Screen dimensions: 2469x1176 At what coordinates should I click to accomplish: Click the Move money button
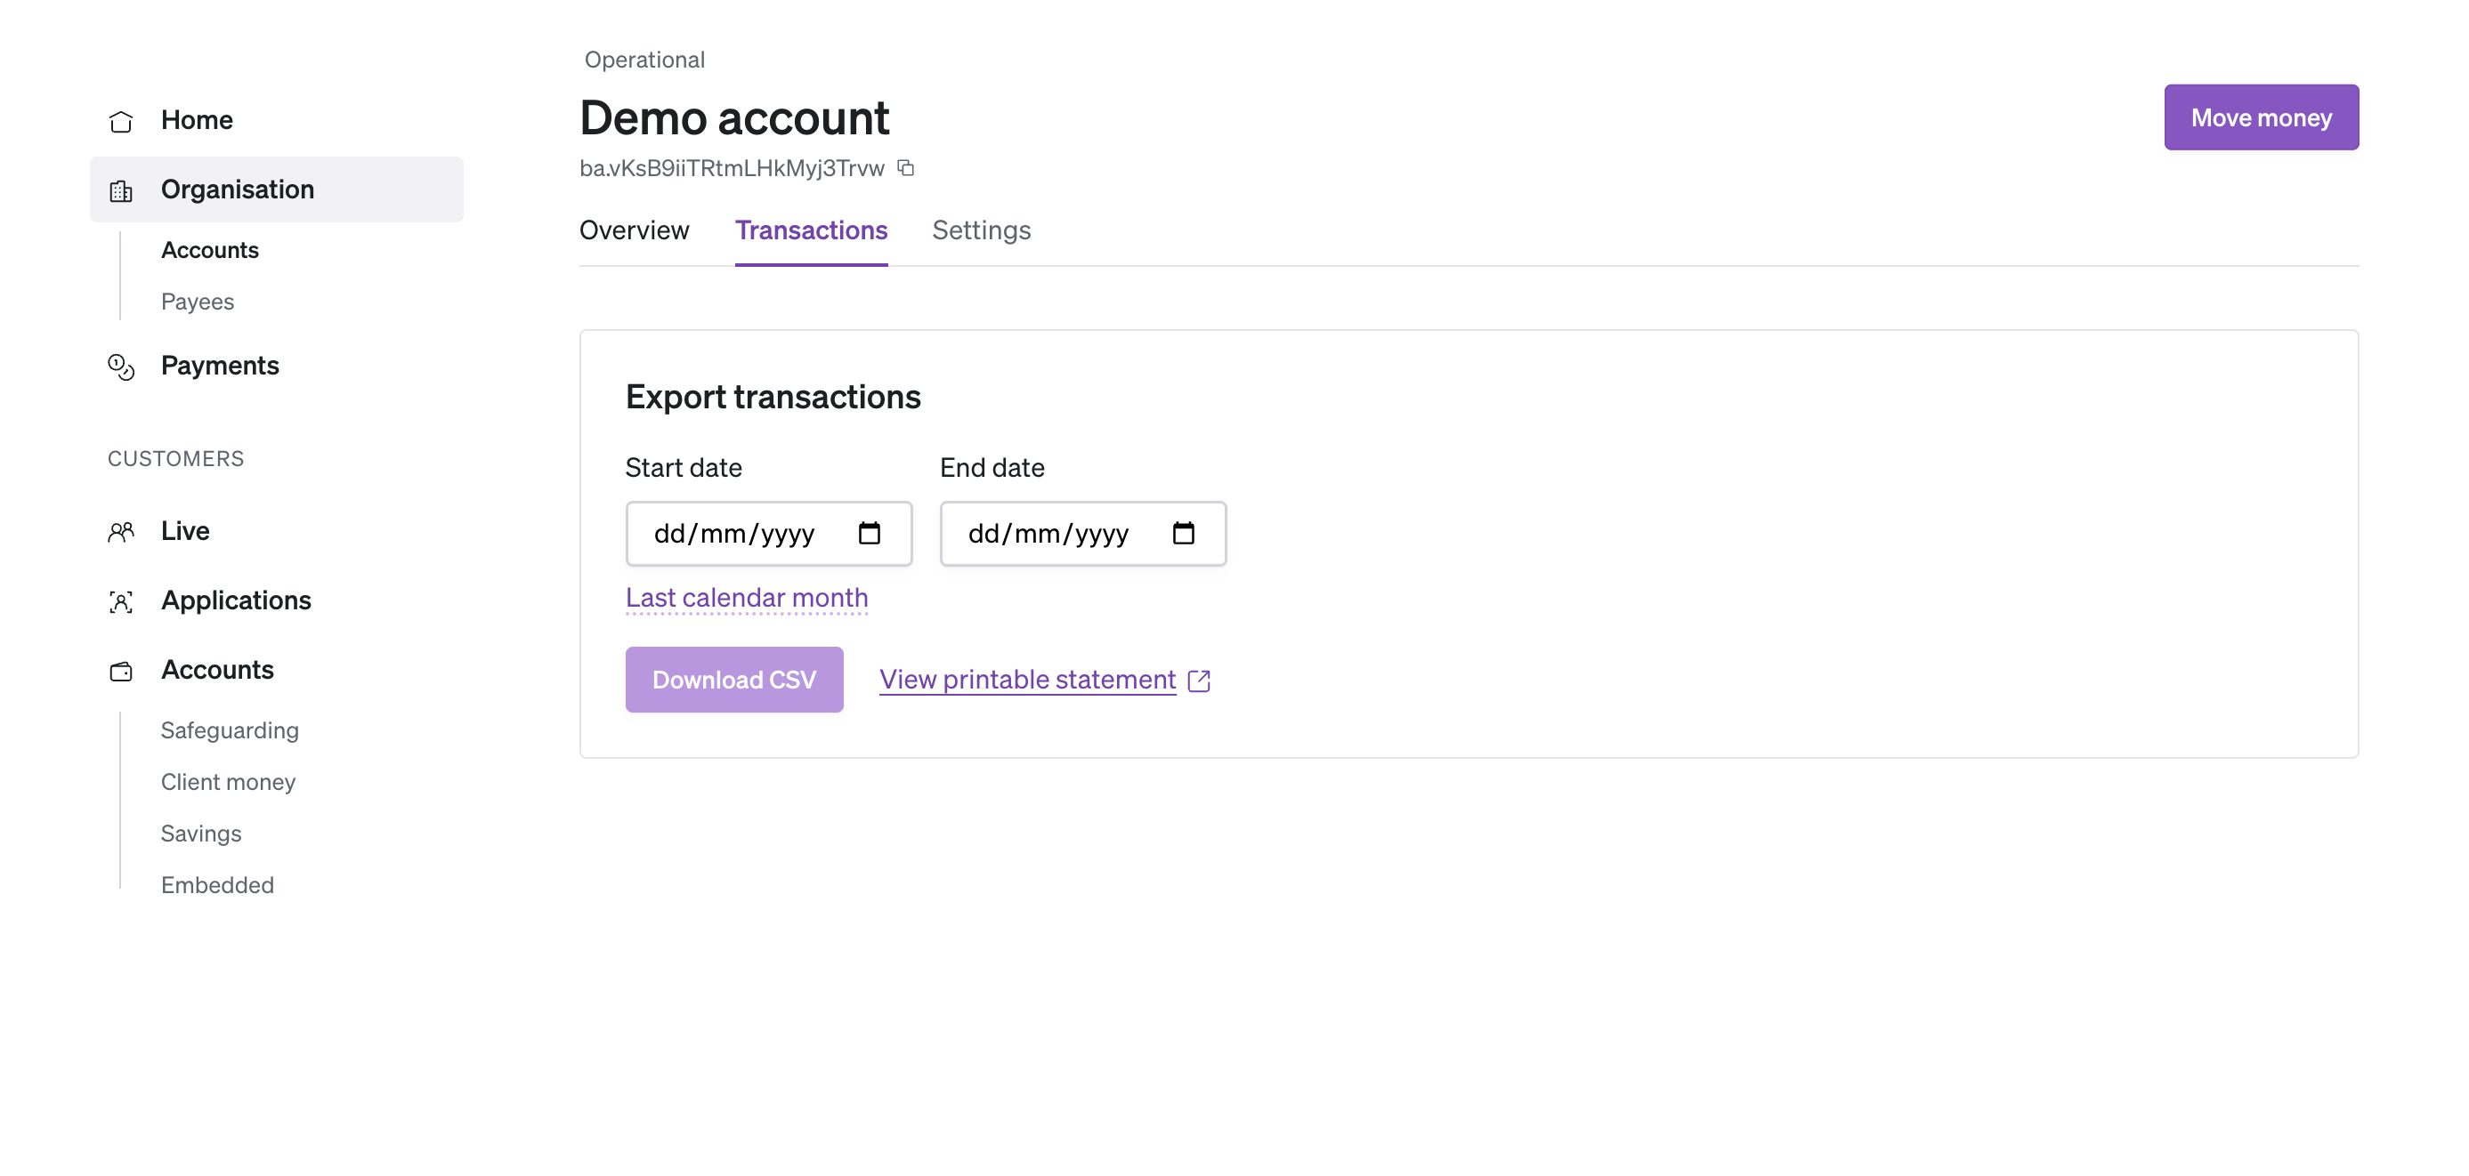pyautogui.click(x=2261, y=117)
